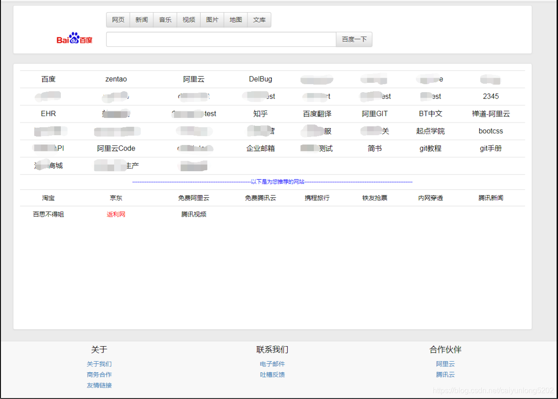
Task: Focus the Baidu search input box
Action: point(221,39)
